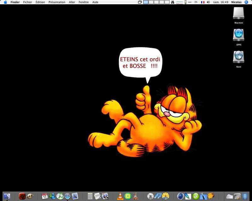Launch Dreamweaver green icon in Dock
The image size is (252, 201).
(x=196, y=196)
